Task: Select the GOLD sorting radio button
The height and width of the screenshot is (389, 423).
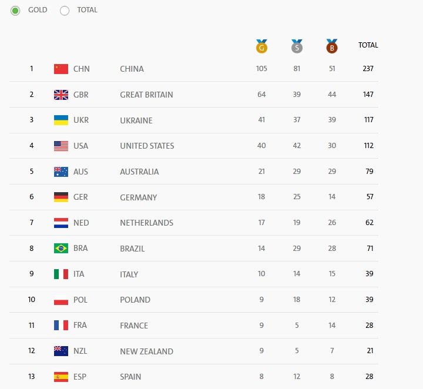Action: [15, 11]
